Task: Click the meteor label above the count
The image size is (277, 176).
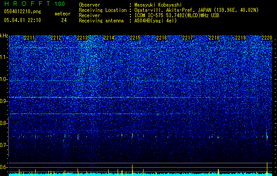Action: click(x=63, y=14)
